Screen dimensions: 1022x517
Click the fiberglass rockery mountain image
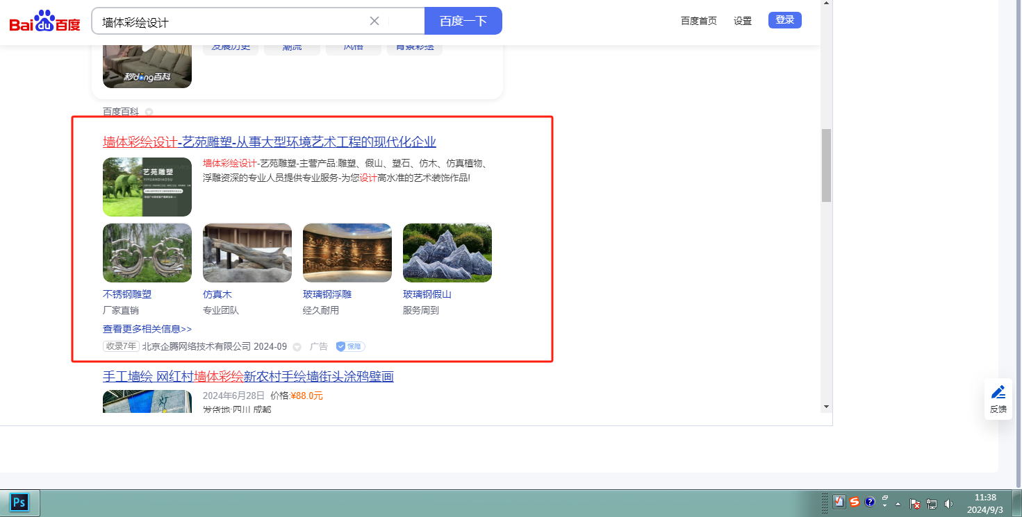click(x=447, y=253)
